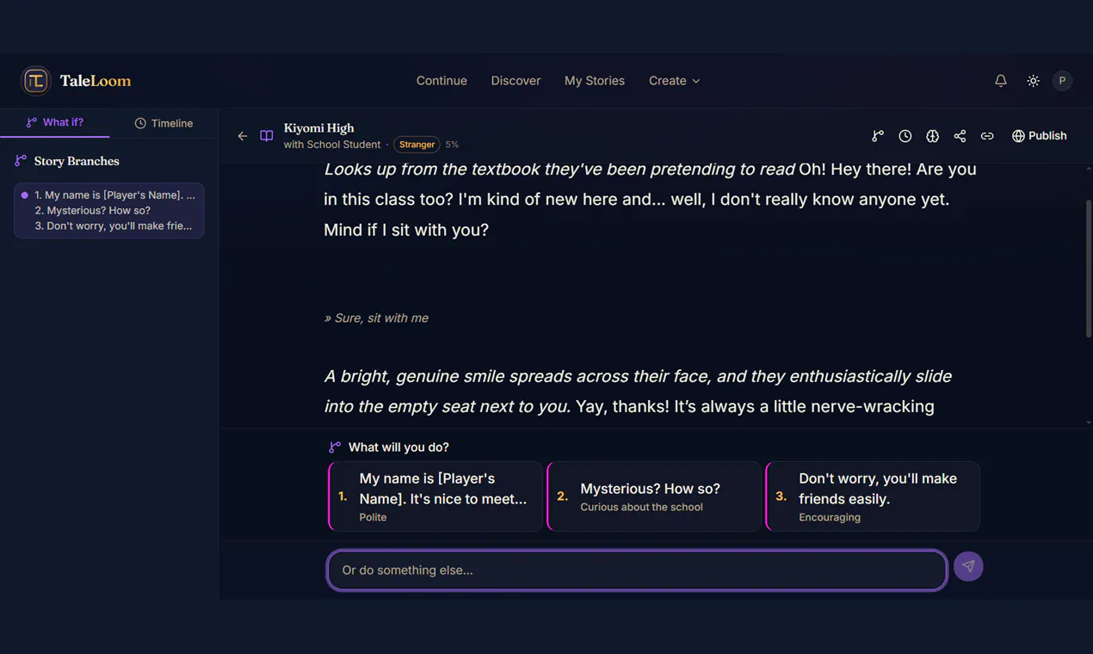Send message with paper plane button
Viewport: 1093px width, 654px height.
pos(968,566)
